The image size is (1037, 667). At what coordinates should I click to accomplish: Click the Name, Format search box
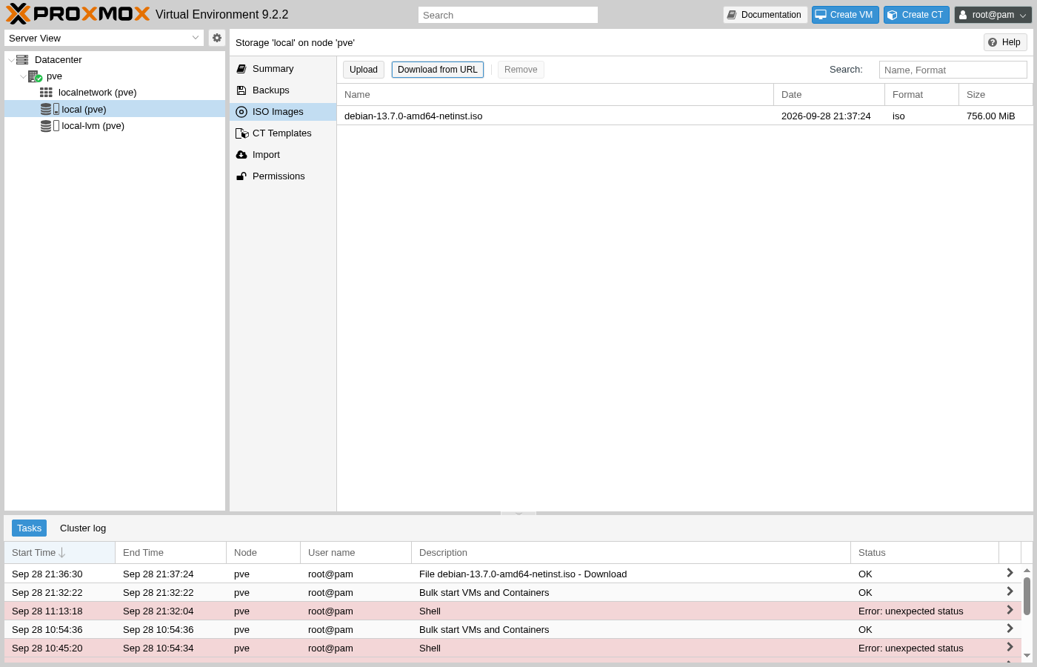(x=953, y=70)
